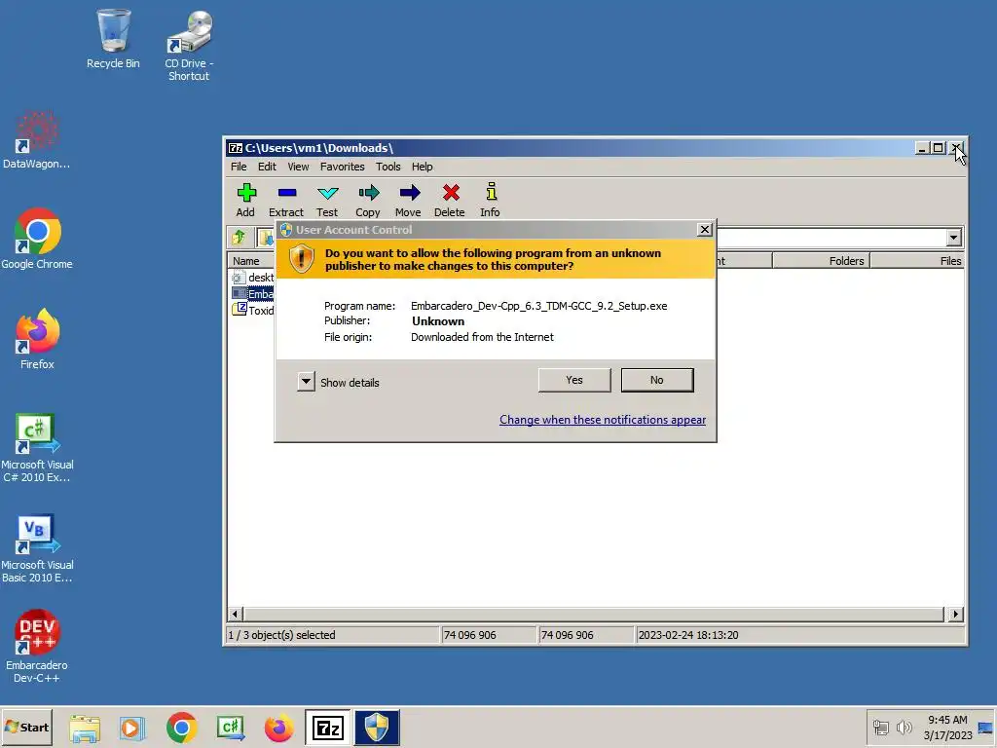Click the Add toolbar icon in 7-Zip

click(x=246, y=200)
